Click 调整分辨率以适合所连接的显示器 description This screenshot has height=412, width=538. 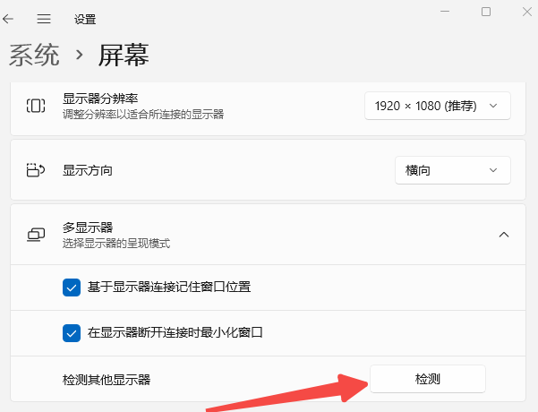143,115
